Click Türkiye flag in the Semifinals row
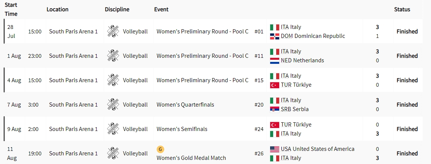This screenshot has width=431, height=164. 274,125
